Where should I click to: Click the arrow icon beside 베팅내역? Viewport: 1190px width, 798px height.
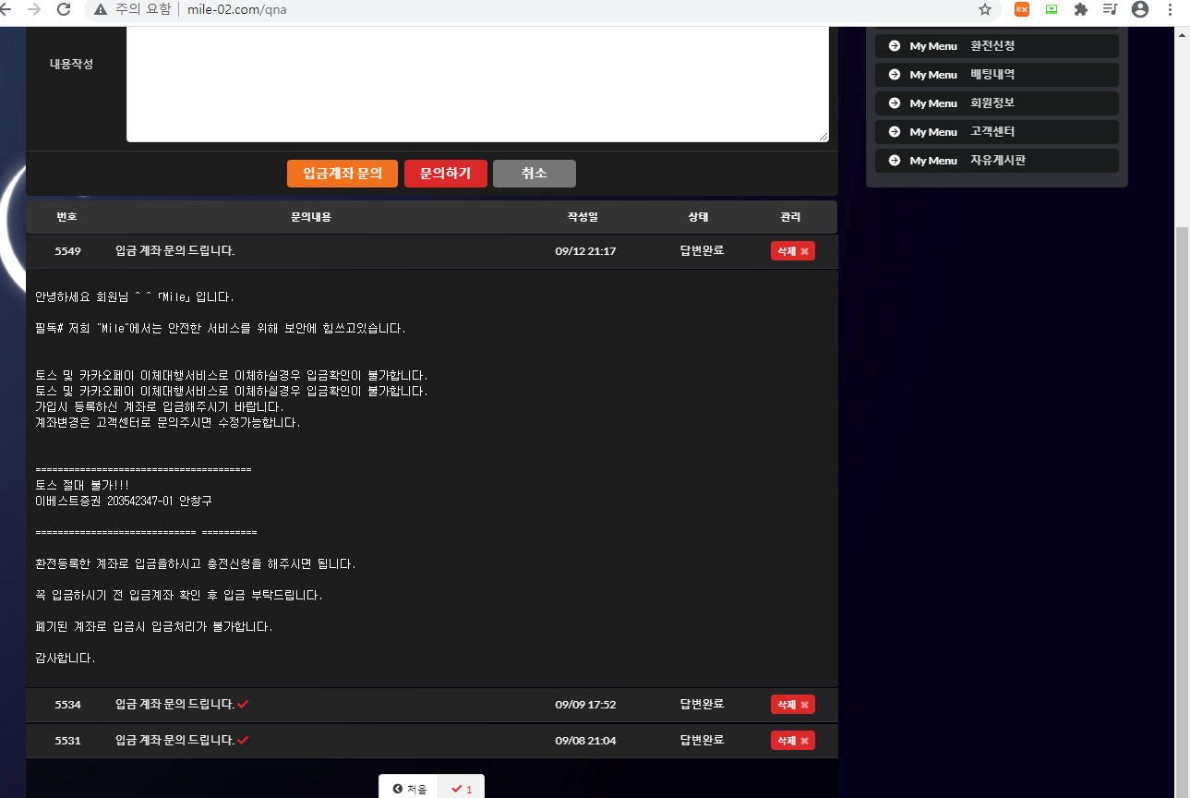click(894, 74)
